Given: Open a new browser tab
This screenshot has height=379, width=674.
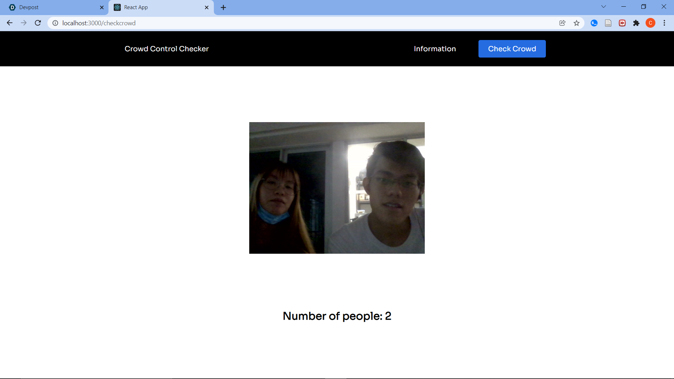Looking at the screenshot, I should pos(223,7).
